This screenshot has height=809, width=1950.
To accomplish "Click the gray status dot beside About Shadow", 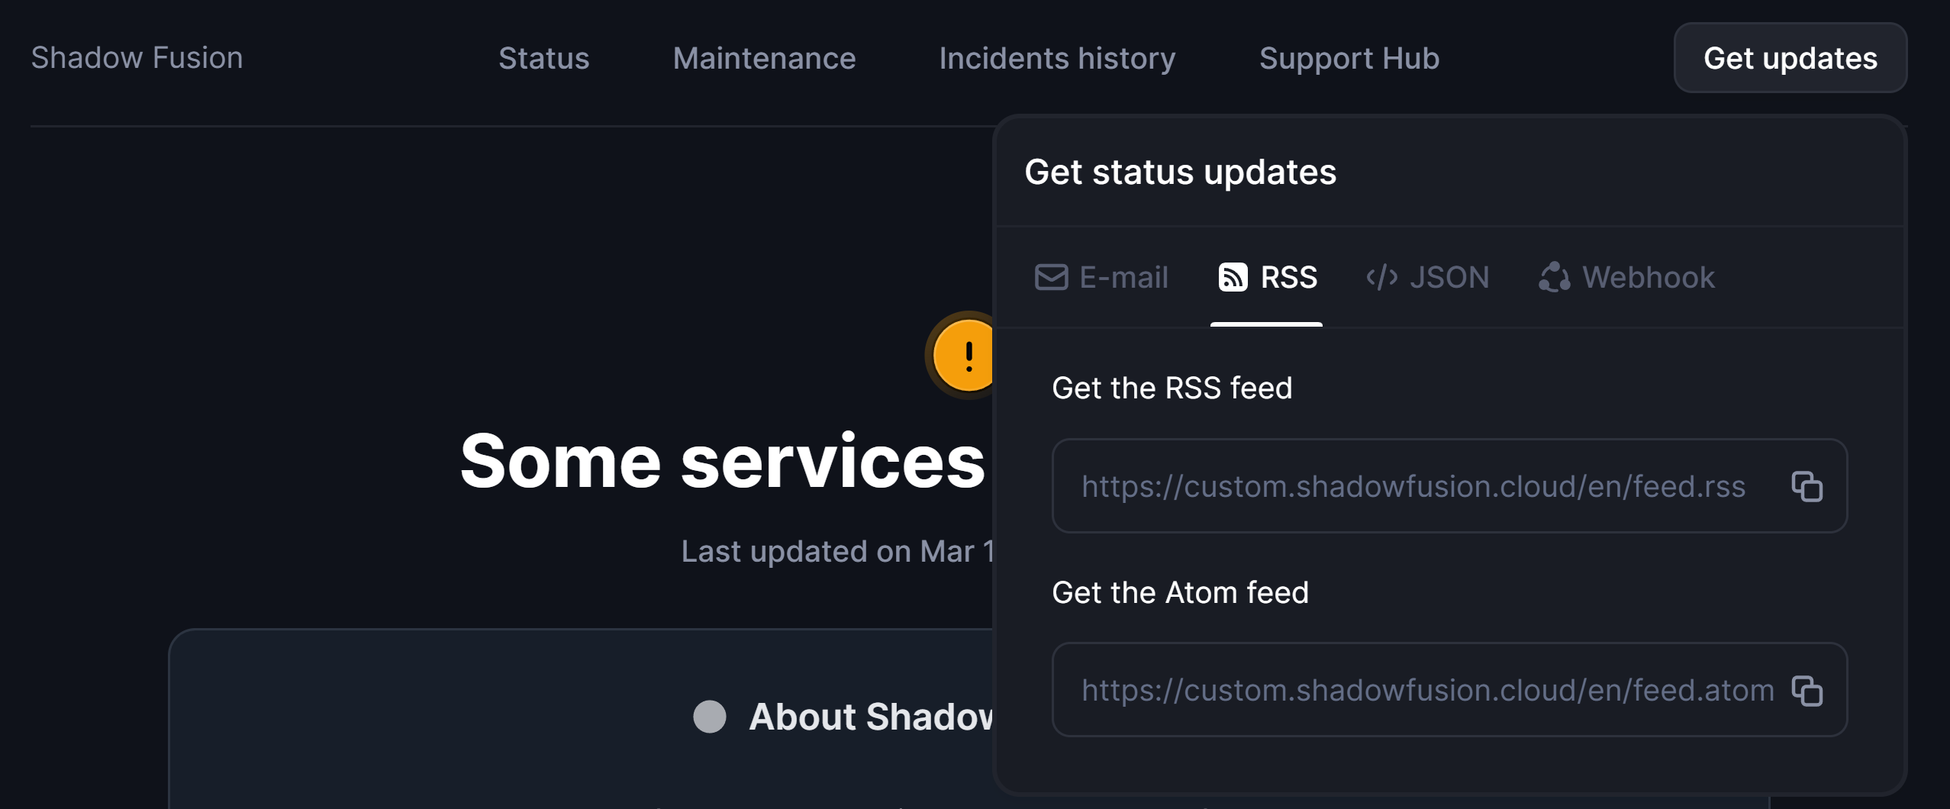I will [x=710, y=716].
